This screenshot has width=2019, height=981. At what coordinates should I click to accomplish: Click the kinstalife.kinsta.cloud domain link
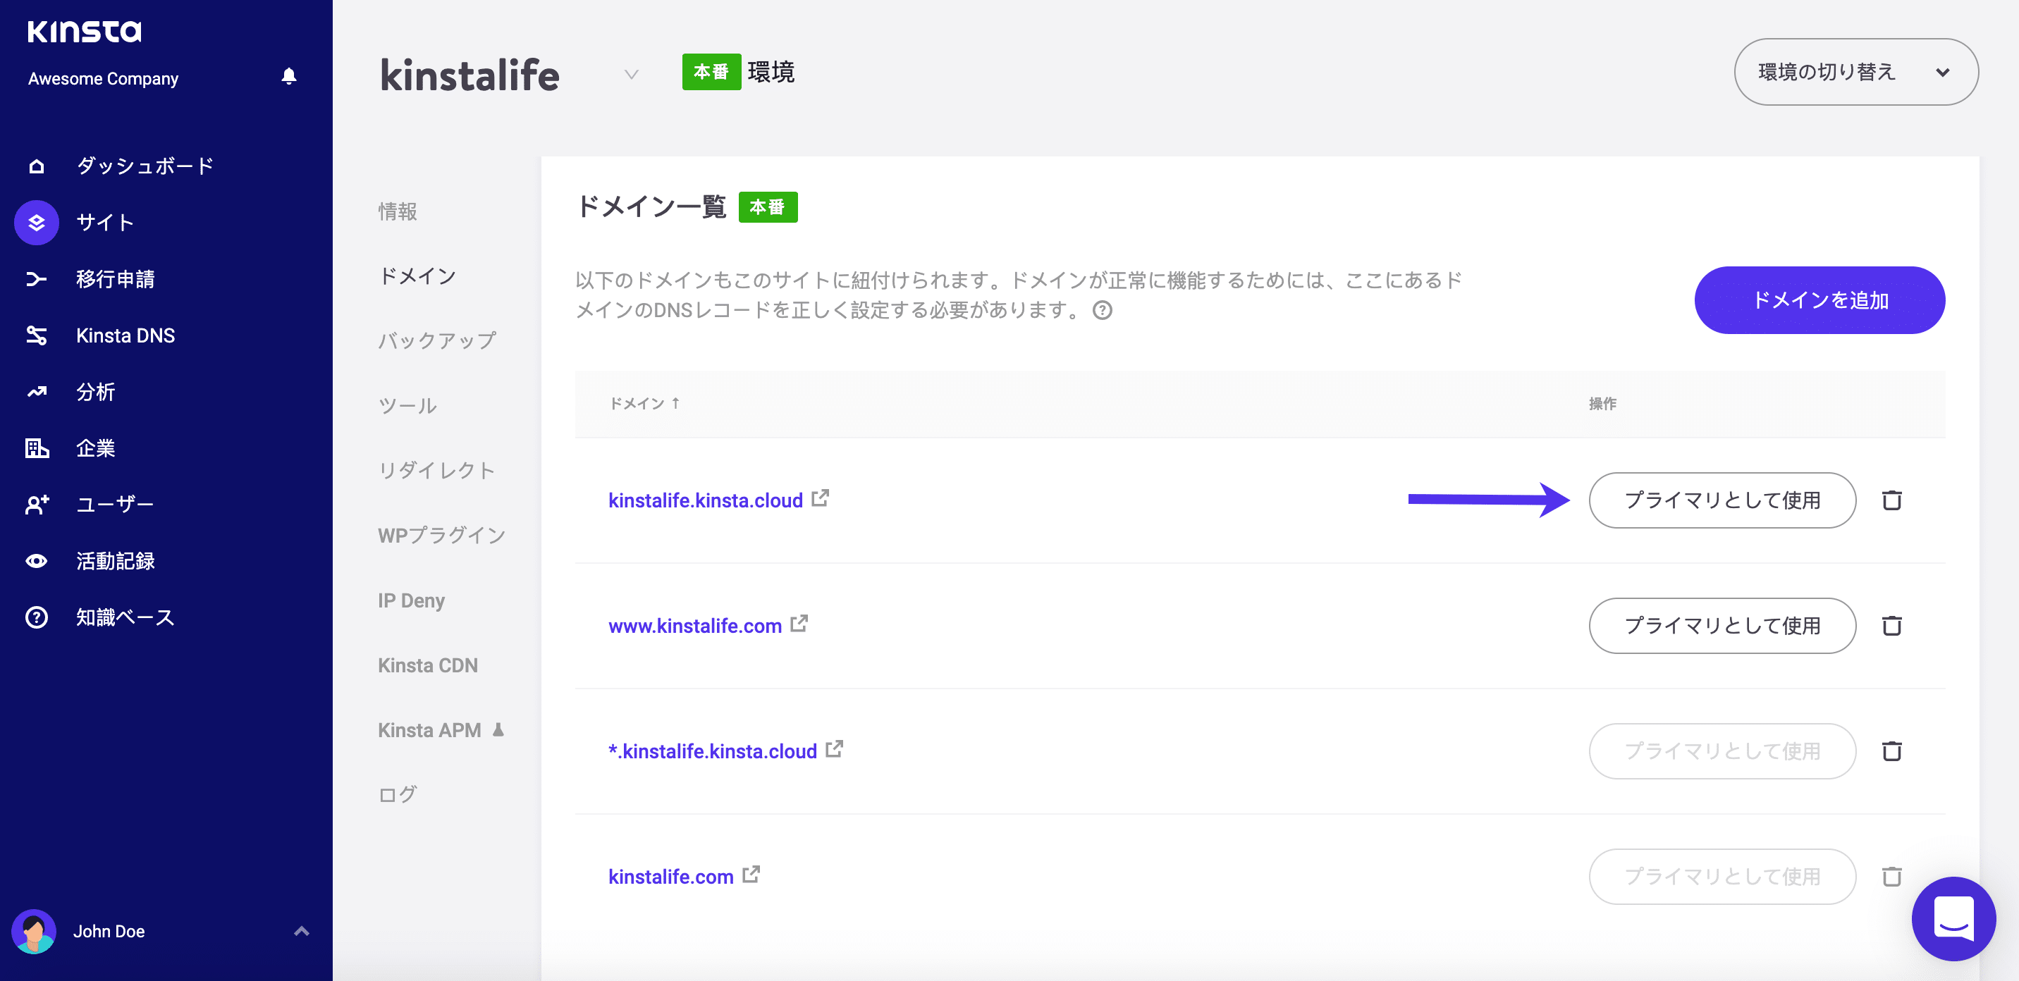[x=706, y=500]
